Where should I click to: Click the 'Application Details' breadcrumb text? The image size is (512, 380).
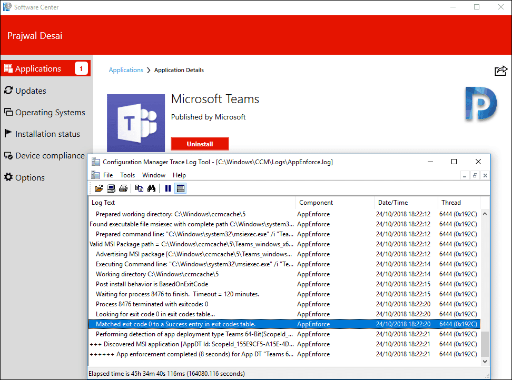179,70
